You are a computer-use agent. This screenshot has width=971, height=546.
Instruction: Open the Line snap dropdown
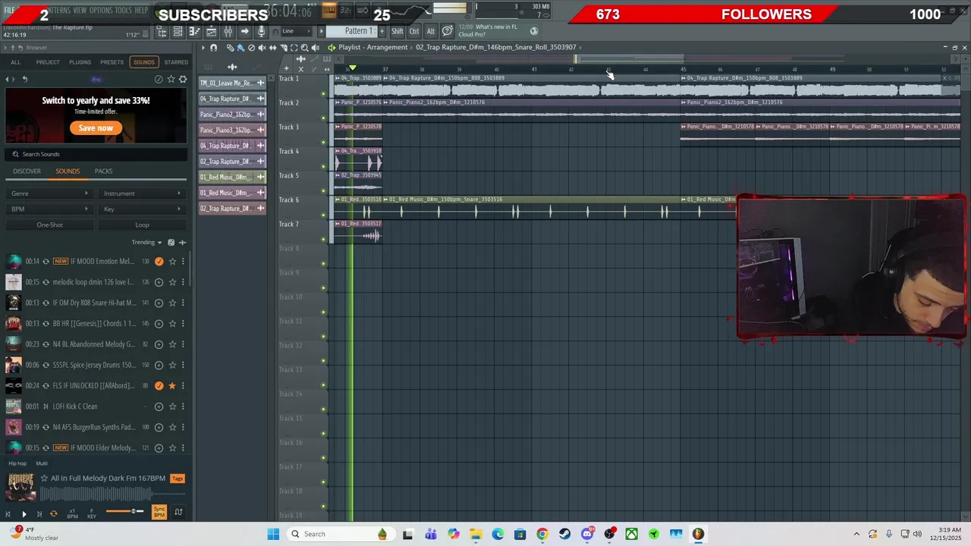pyautogui.click(x=297, y=31)
